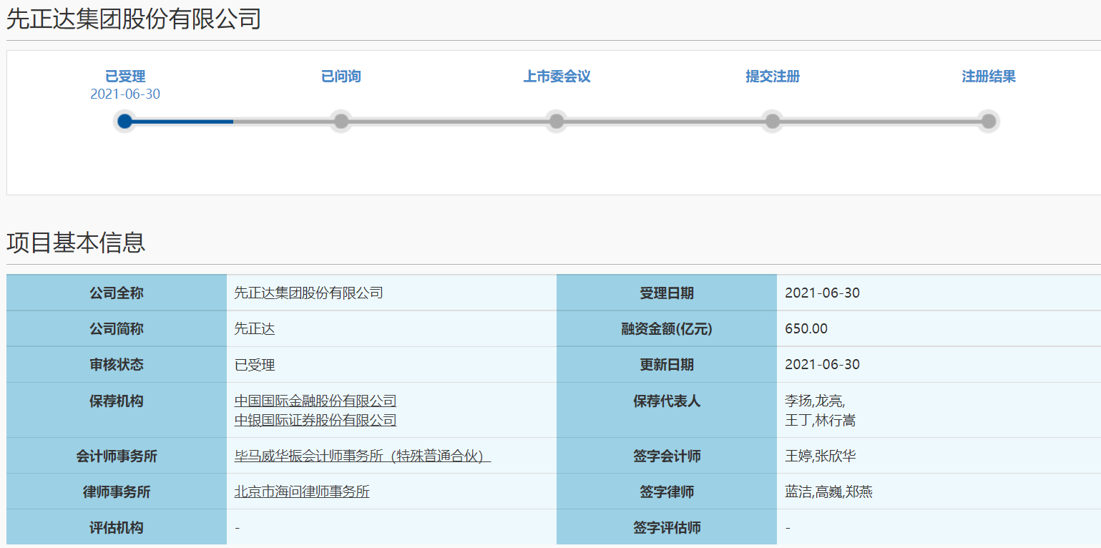Image resolution: width=1101 pixels, height=548 pixels.
Task: Click sponsor representatives 李扬,龙亮,
Action: point(815,401)
